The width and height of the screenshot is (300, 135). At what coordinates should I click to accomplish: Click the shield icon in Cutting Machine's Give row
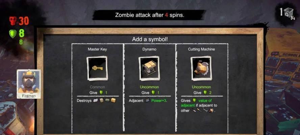(x=205, y=92)
